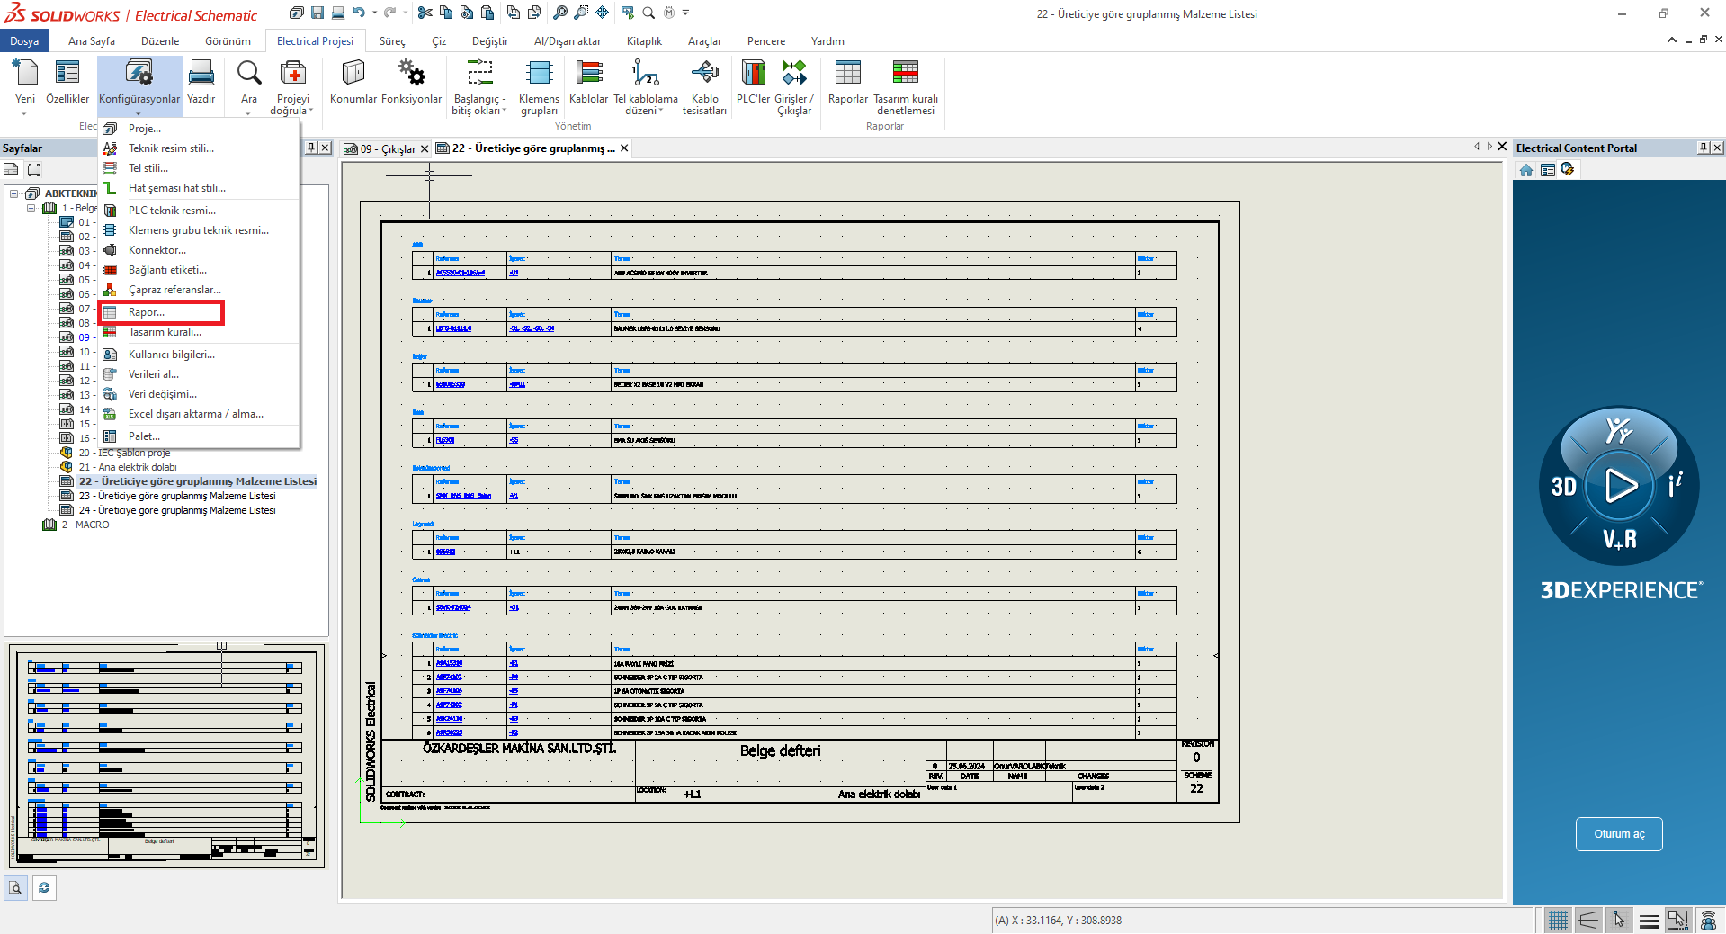
Task: Toggle orthogonal mode in status bar
Action: click(x=1588, y=920)
